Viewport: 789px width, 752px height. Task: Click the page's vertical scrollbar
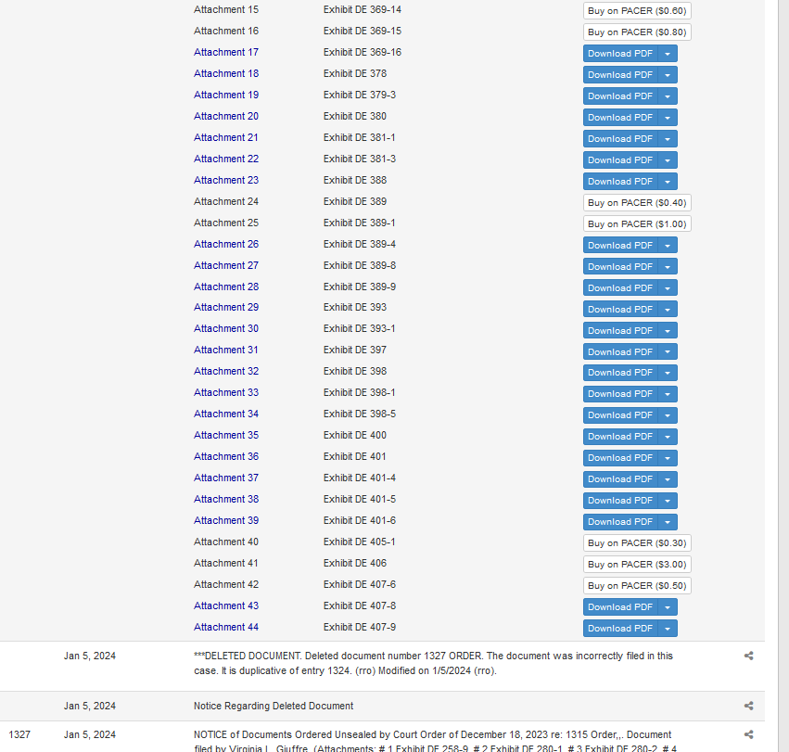(783, 376)
